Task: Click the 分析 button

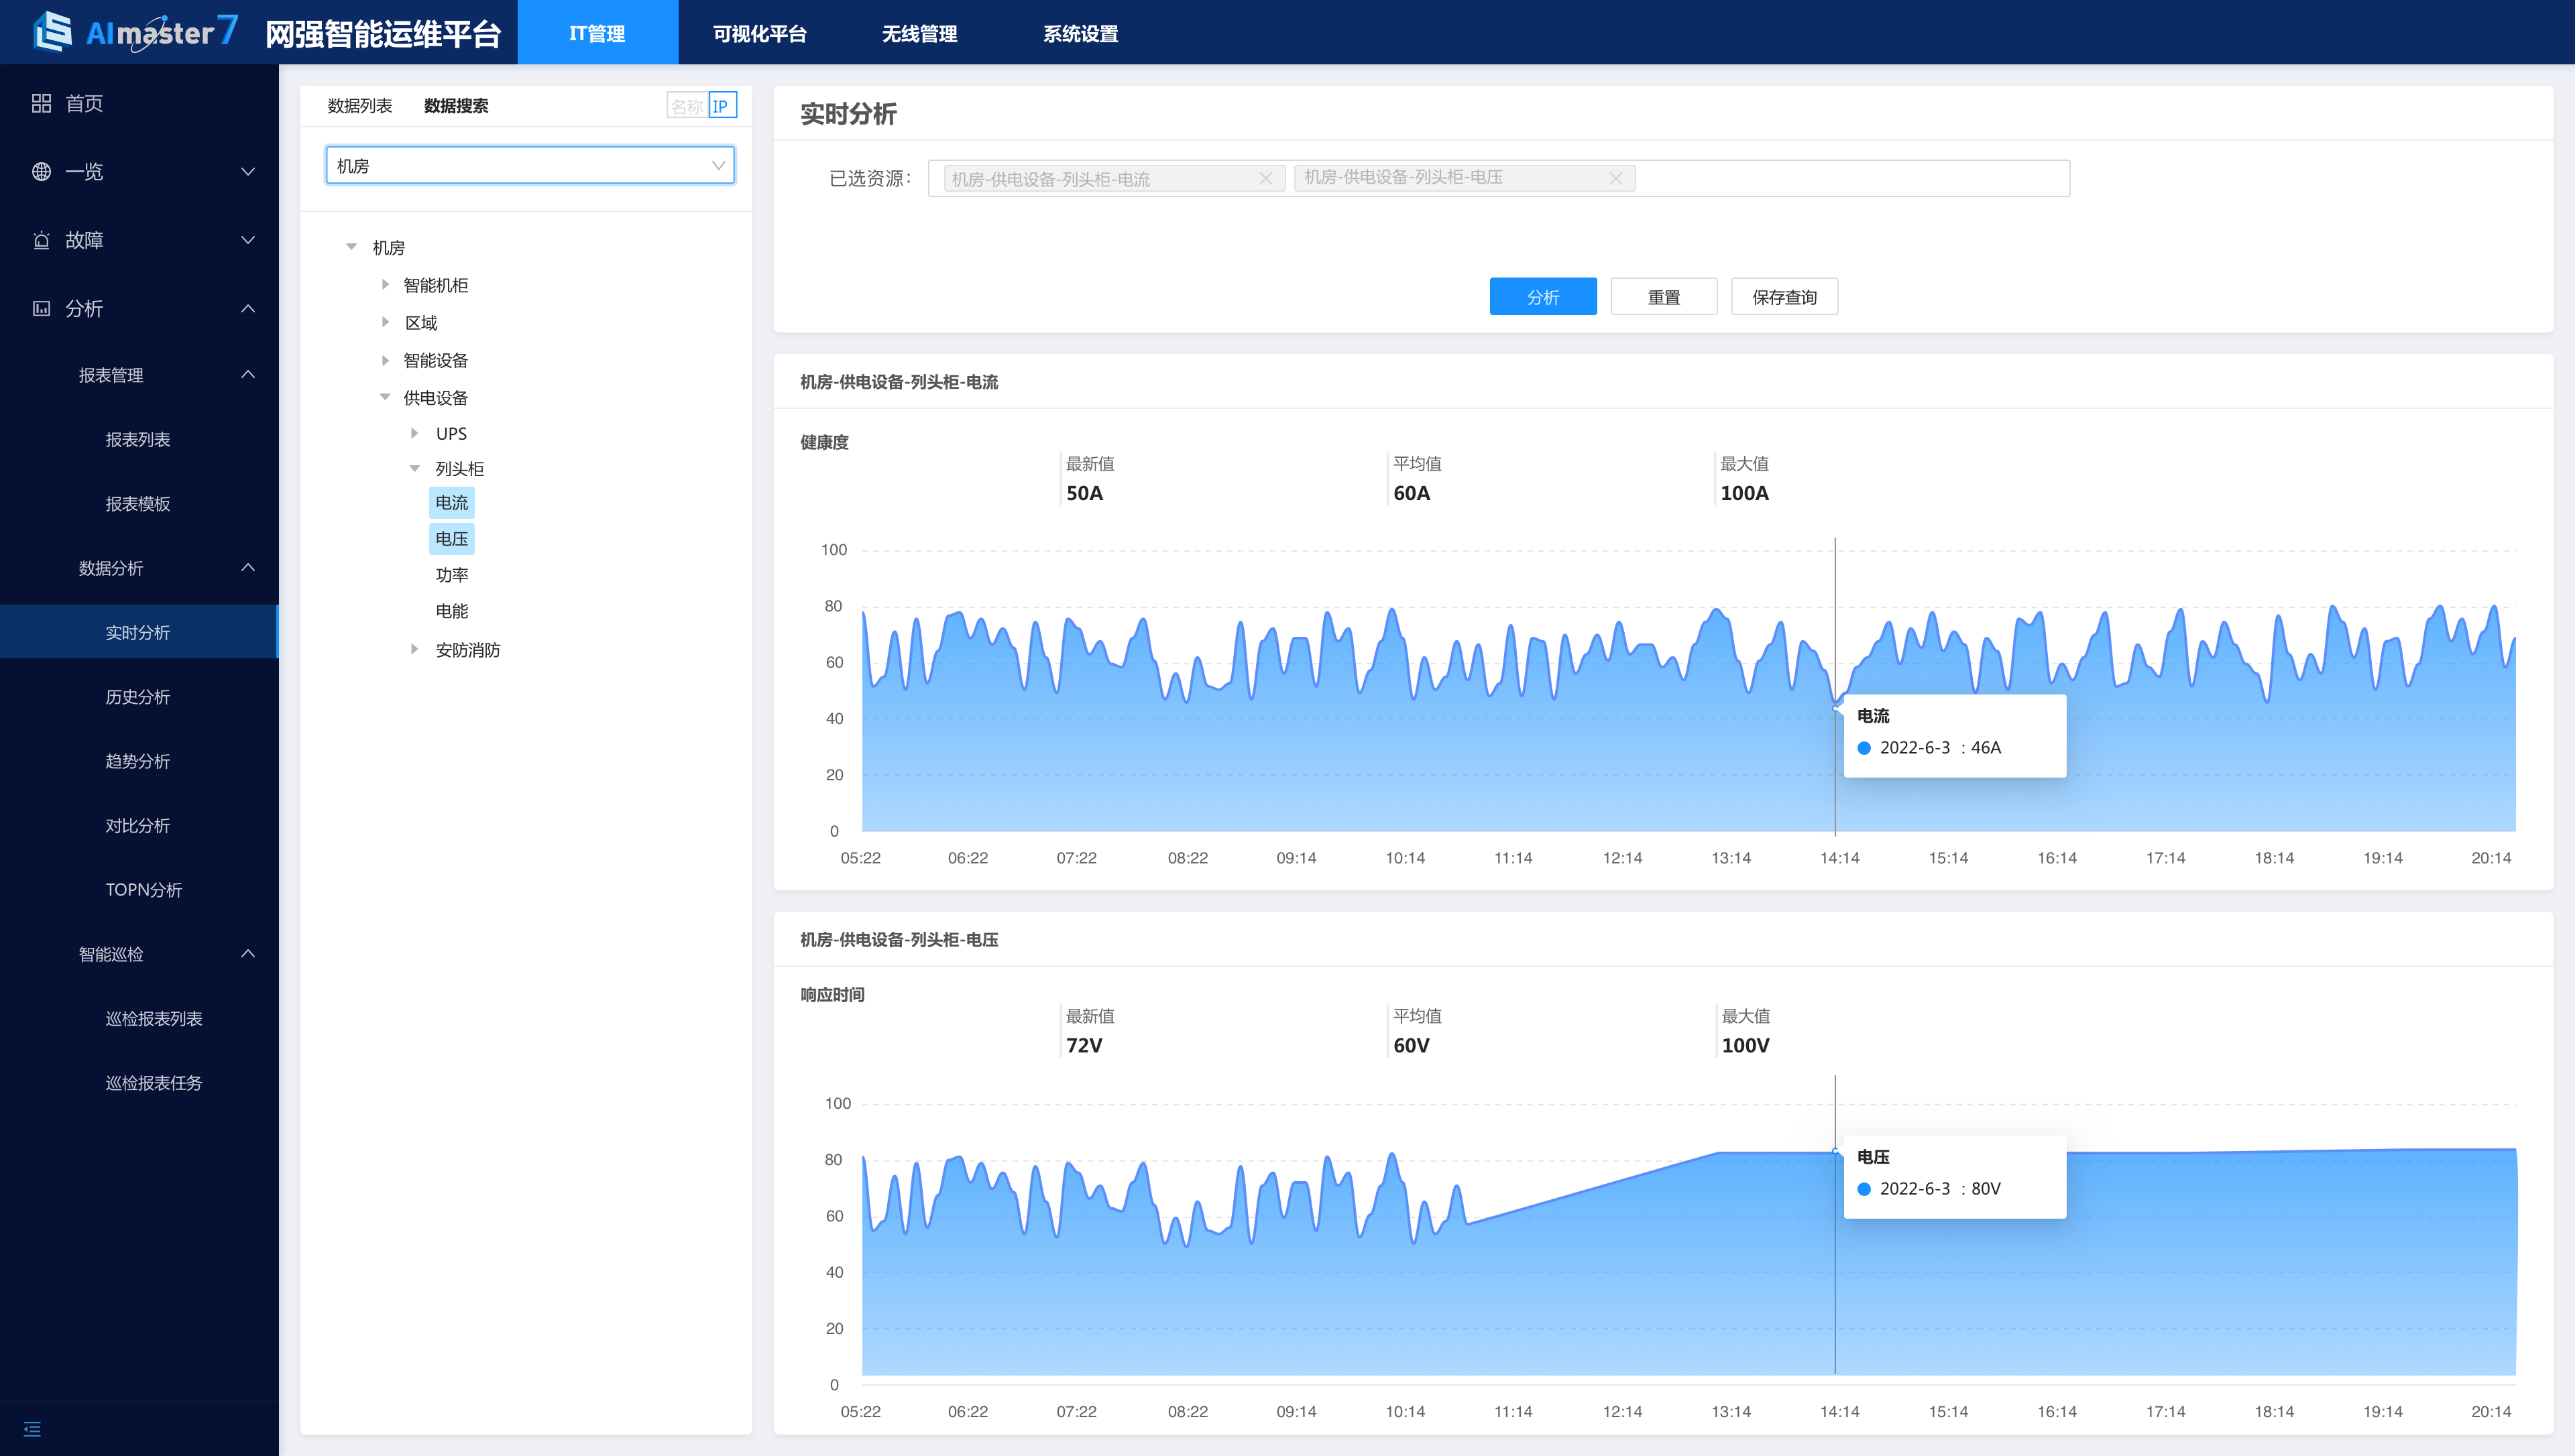Action: tap(1543, 297)
